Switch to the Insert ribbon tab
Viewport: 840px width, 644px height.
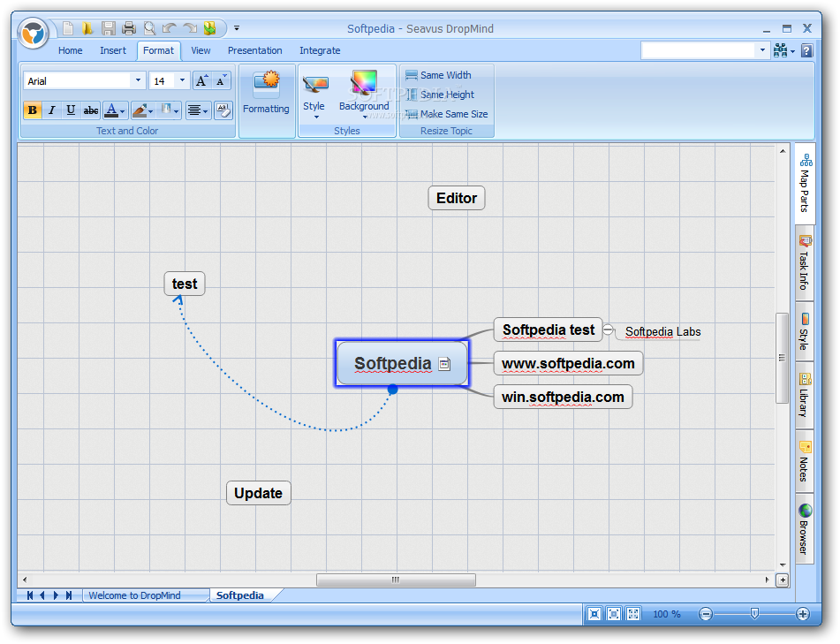click(113, 50)
